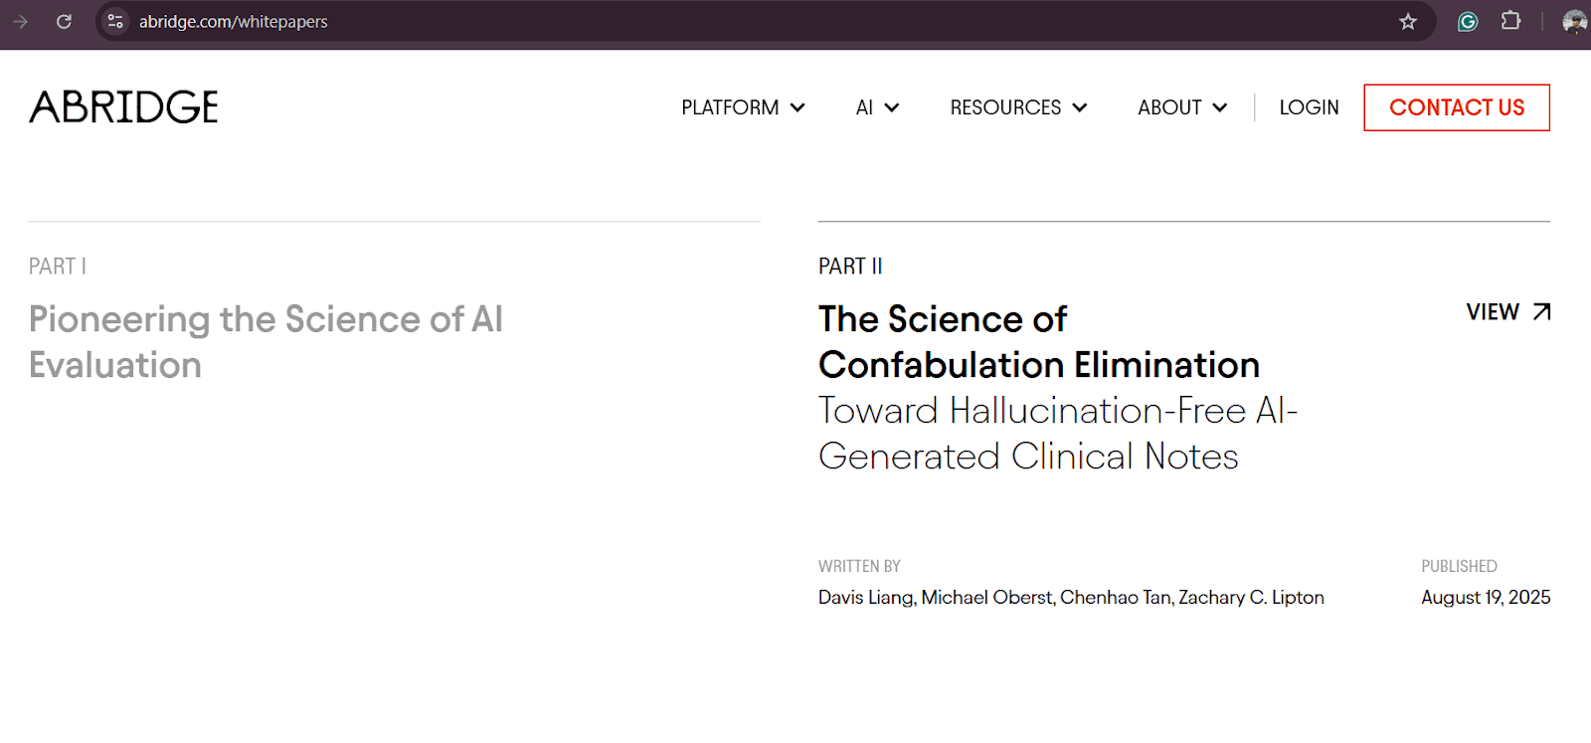
Task: Click the browser forward arrow icon
Action: pyautogui.click(x=21, y=21)
